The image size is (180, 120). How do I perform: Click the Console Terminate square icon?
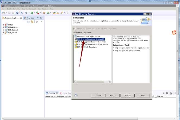point(163,93)
